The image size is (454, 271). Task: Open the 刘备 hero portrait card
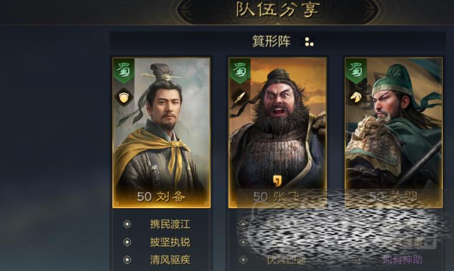[161, 133]
